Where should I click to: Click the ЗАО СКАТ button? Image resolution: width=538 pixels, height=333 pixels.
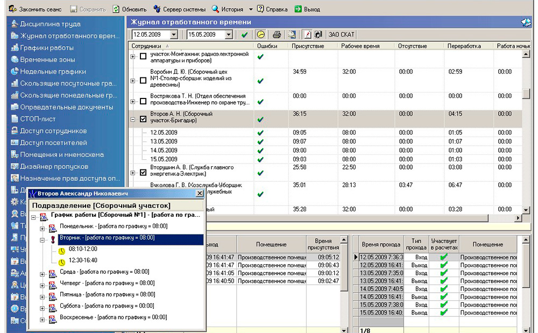pyautogui.click(x=342, y=34)
